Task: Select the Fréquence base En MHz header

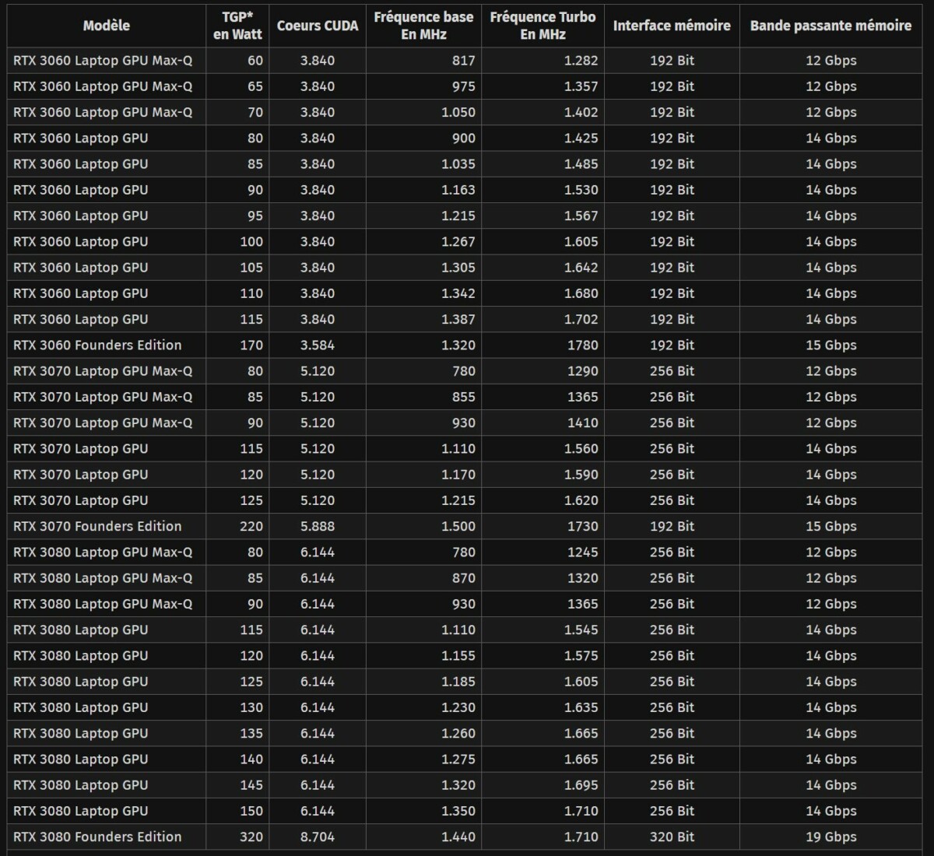Action: tap(423, 26)
